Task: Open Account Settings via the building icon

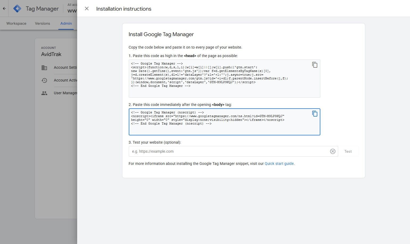Action: point(44,67)
